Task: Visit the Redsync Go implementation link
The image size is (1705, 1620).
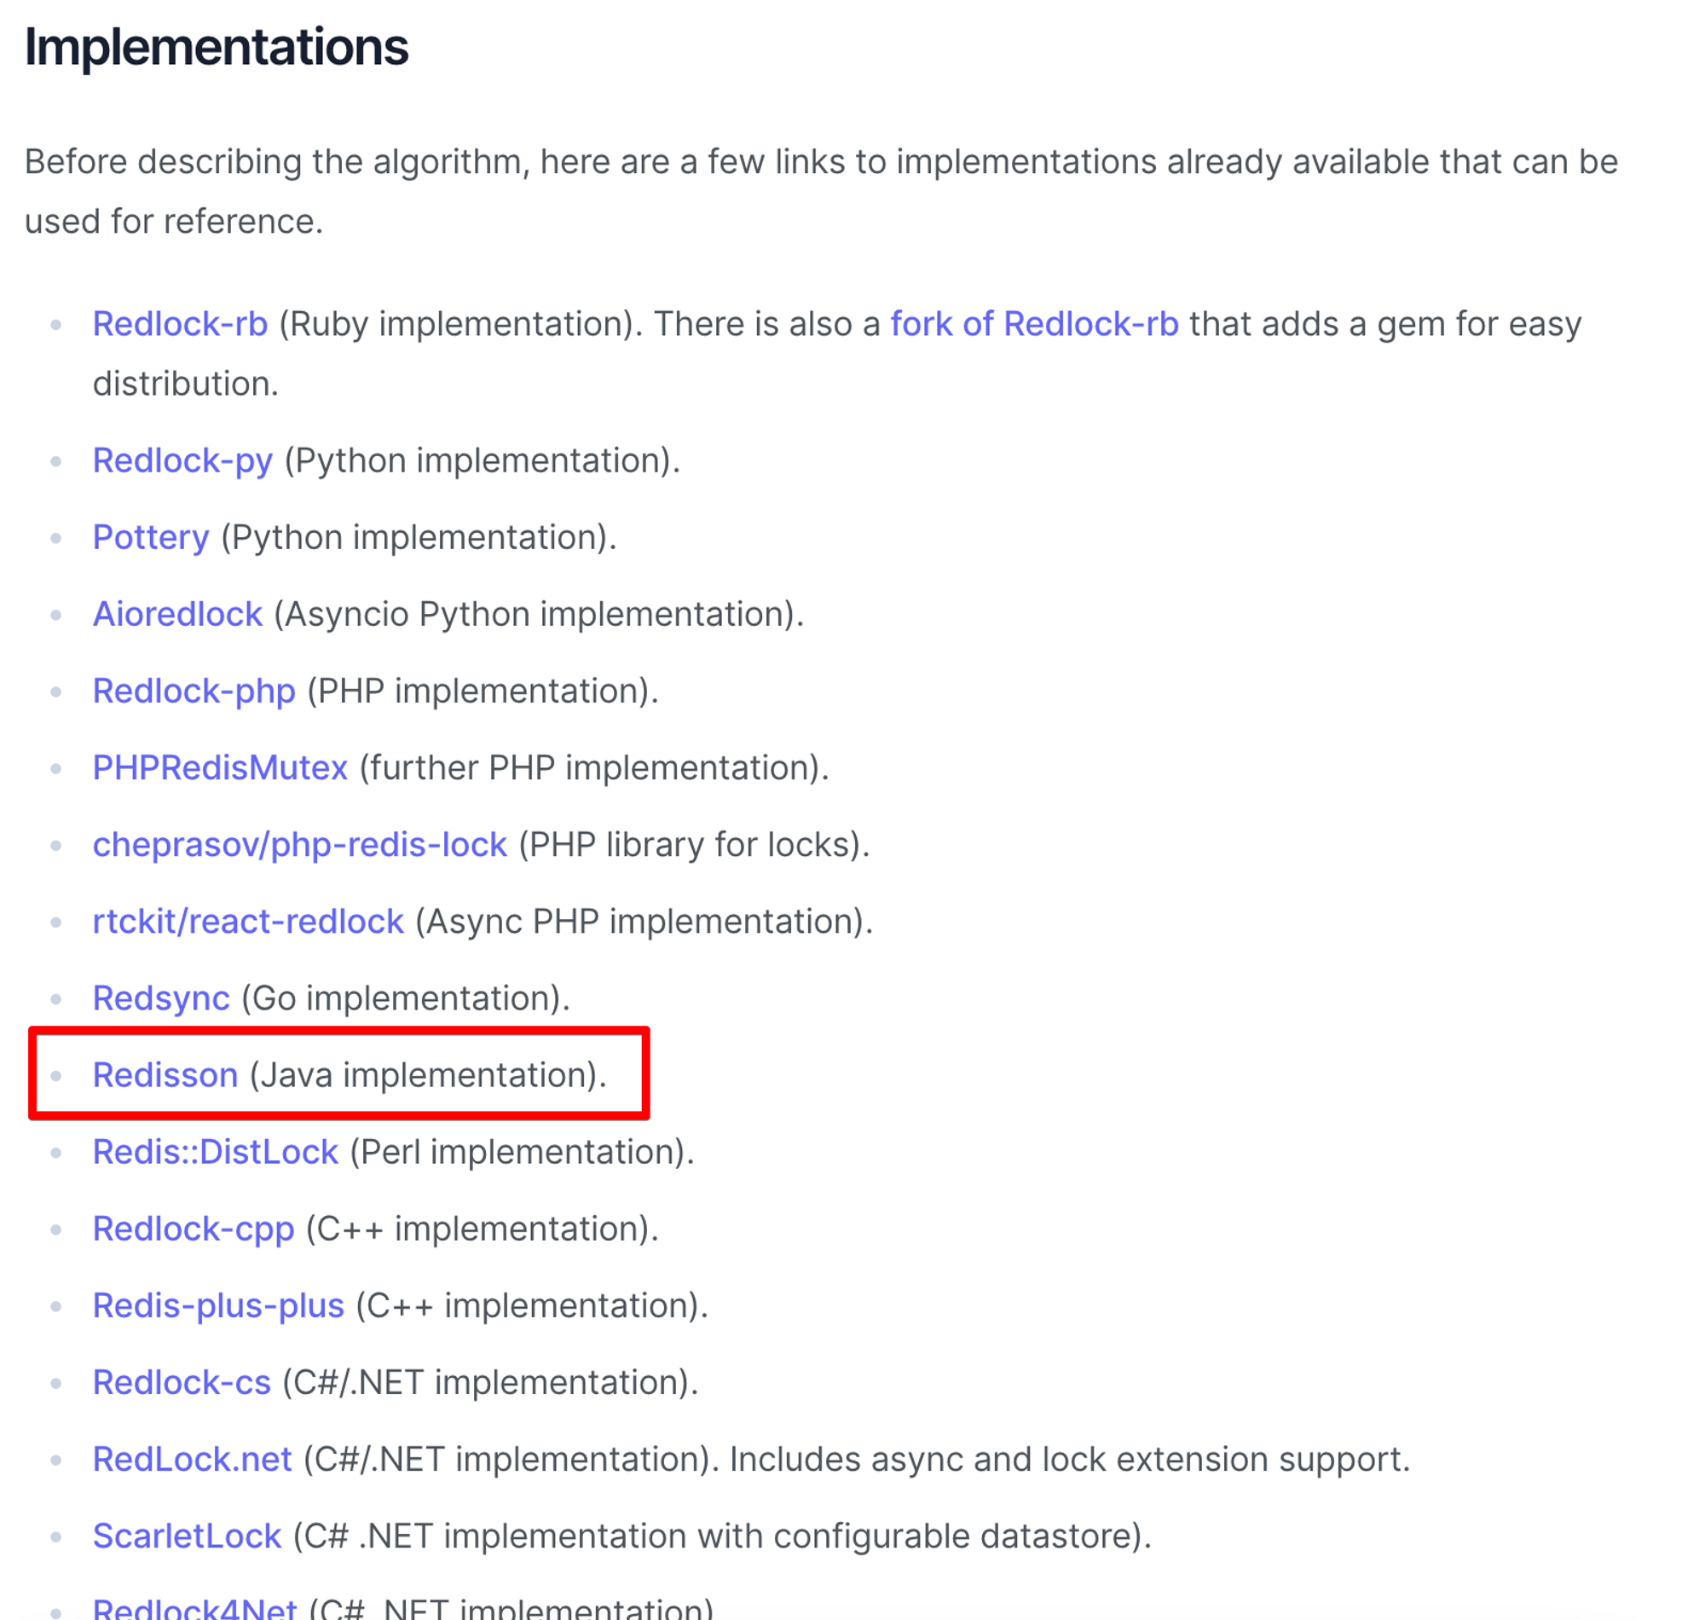Action: [161, 999]
